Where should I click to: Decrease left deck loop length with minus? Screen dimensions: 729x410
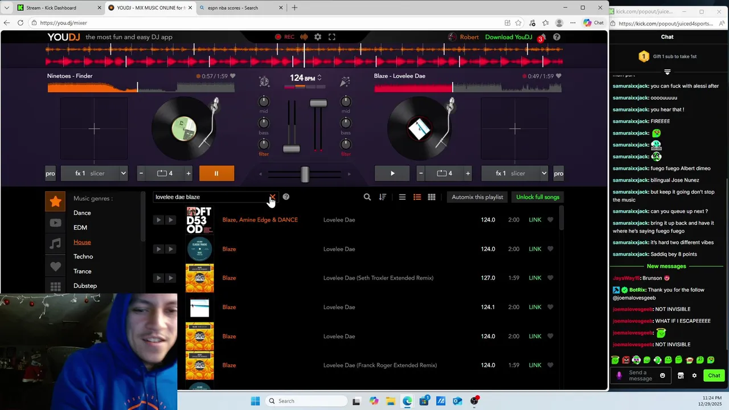point(141,173)
